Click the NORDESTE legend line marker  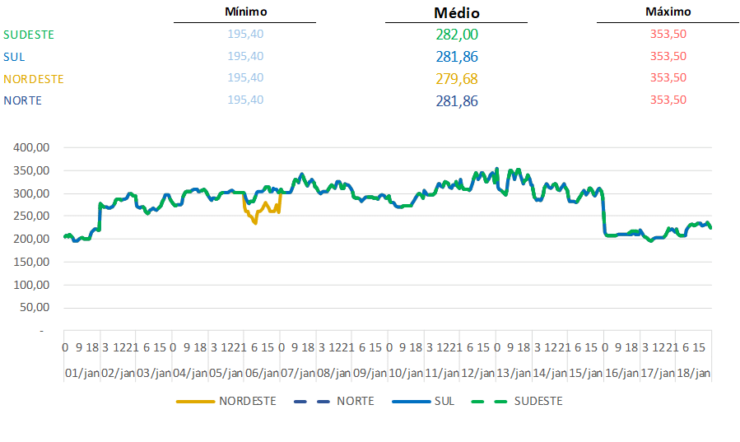pyautogui.click(x=195, y=402)
